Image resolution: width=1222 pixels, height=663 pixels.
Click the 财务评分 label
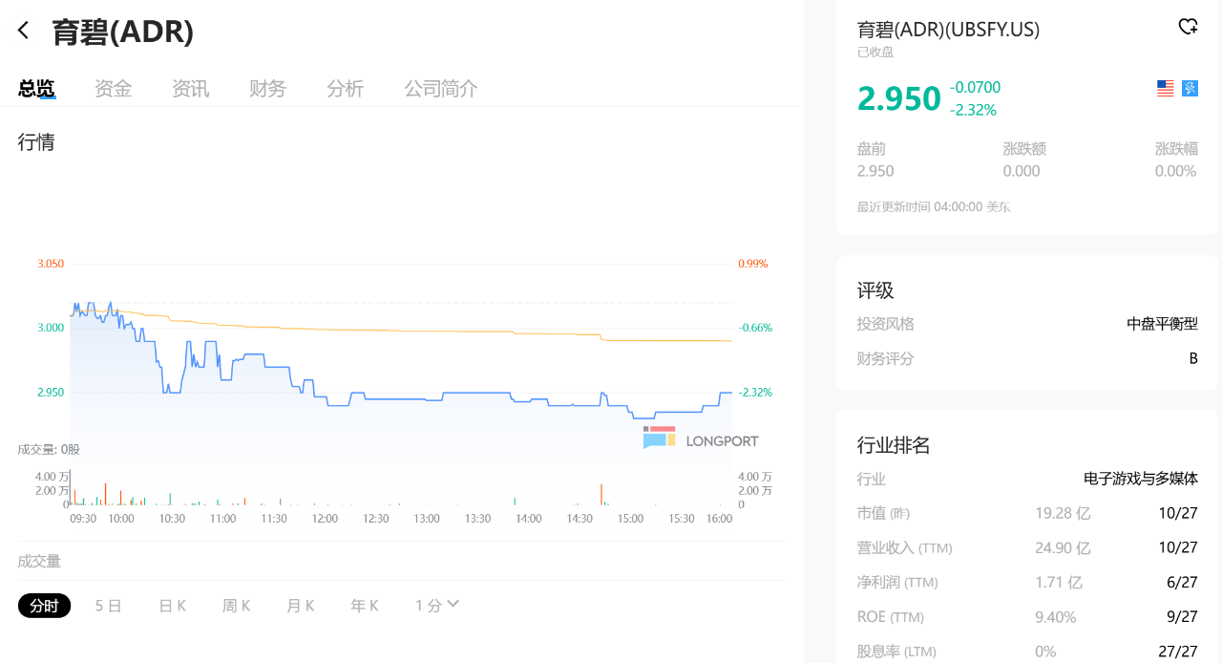point(886,359)
